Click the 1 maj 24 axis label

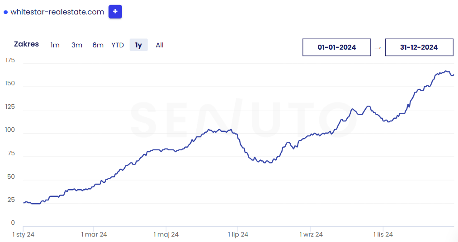click(x=166, y=234)
